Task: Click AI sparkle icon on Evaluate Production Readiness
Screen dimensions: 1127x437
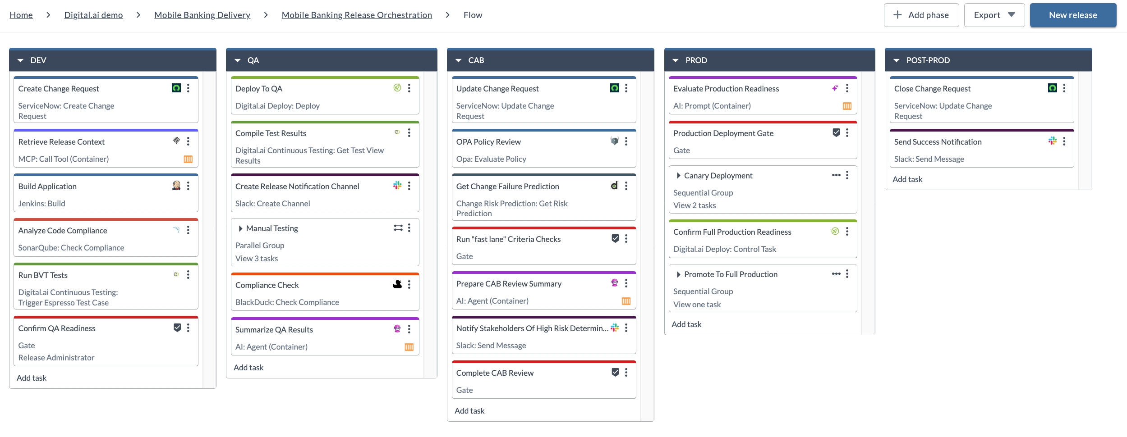Action: 835,88
